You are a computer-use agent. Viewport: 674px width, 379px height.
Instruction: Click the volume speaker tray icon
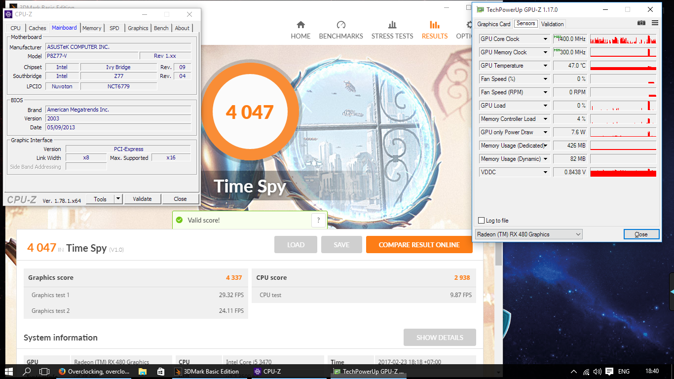tap(598, 372)
